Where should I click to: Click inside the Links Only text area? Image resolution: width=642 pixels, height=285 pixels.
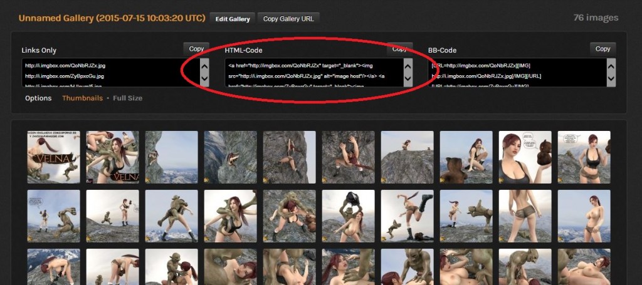(x=110, y=73)
